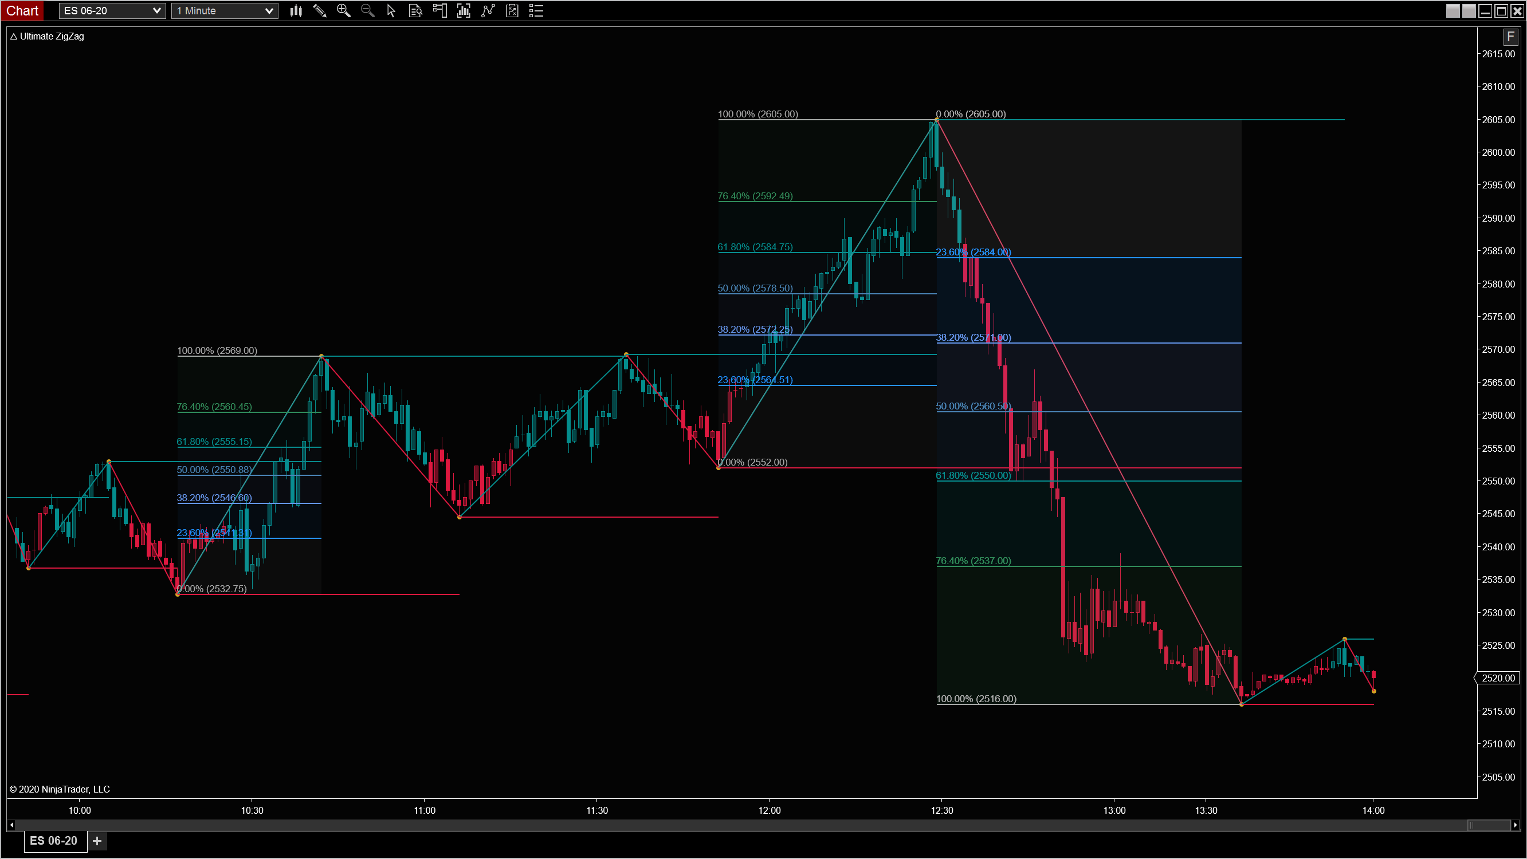Open the Data Box icon
Viewport: 1527px width, 859px height.
(415, 11)
